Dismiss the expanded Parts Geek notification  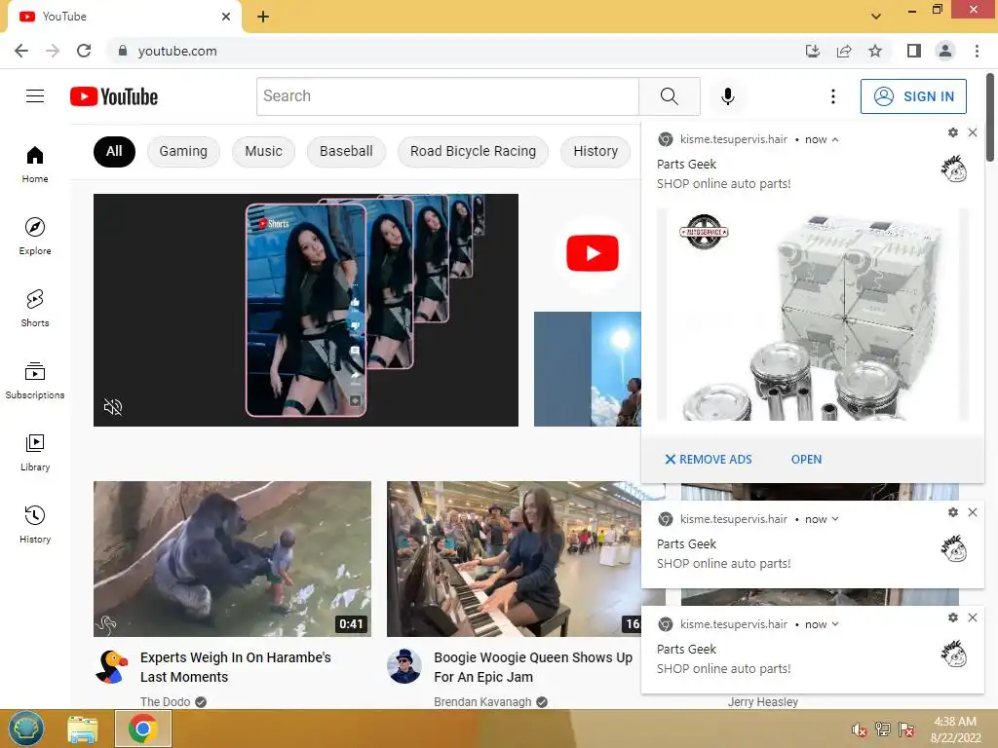pos(973,132)
